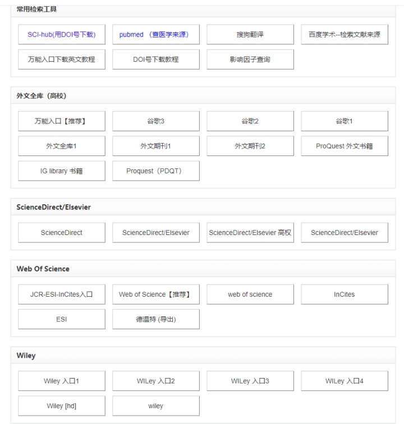404x424 pixels.
Task: Open 德温特 (导出)
Action: click(156, 319)
